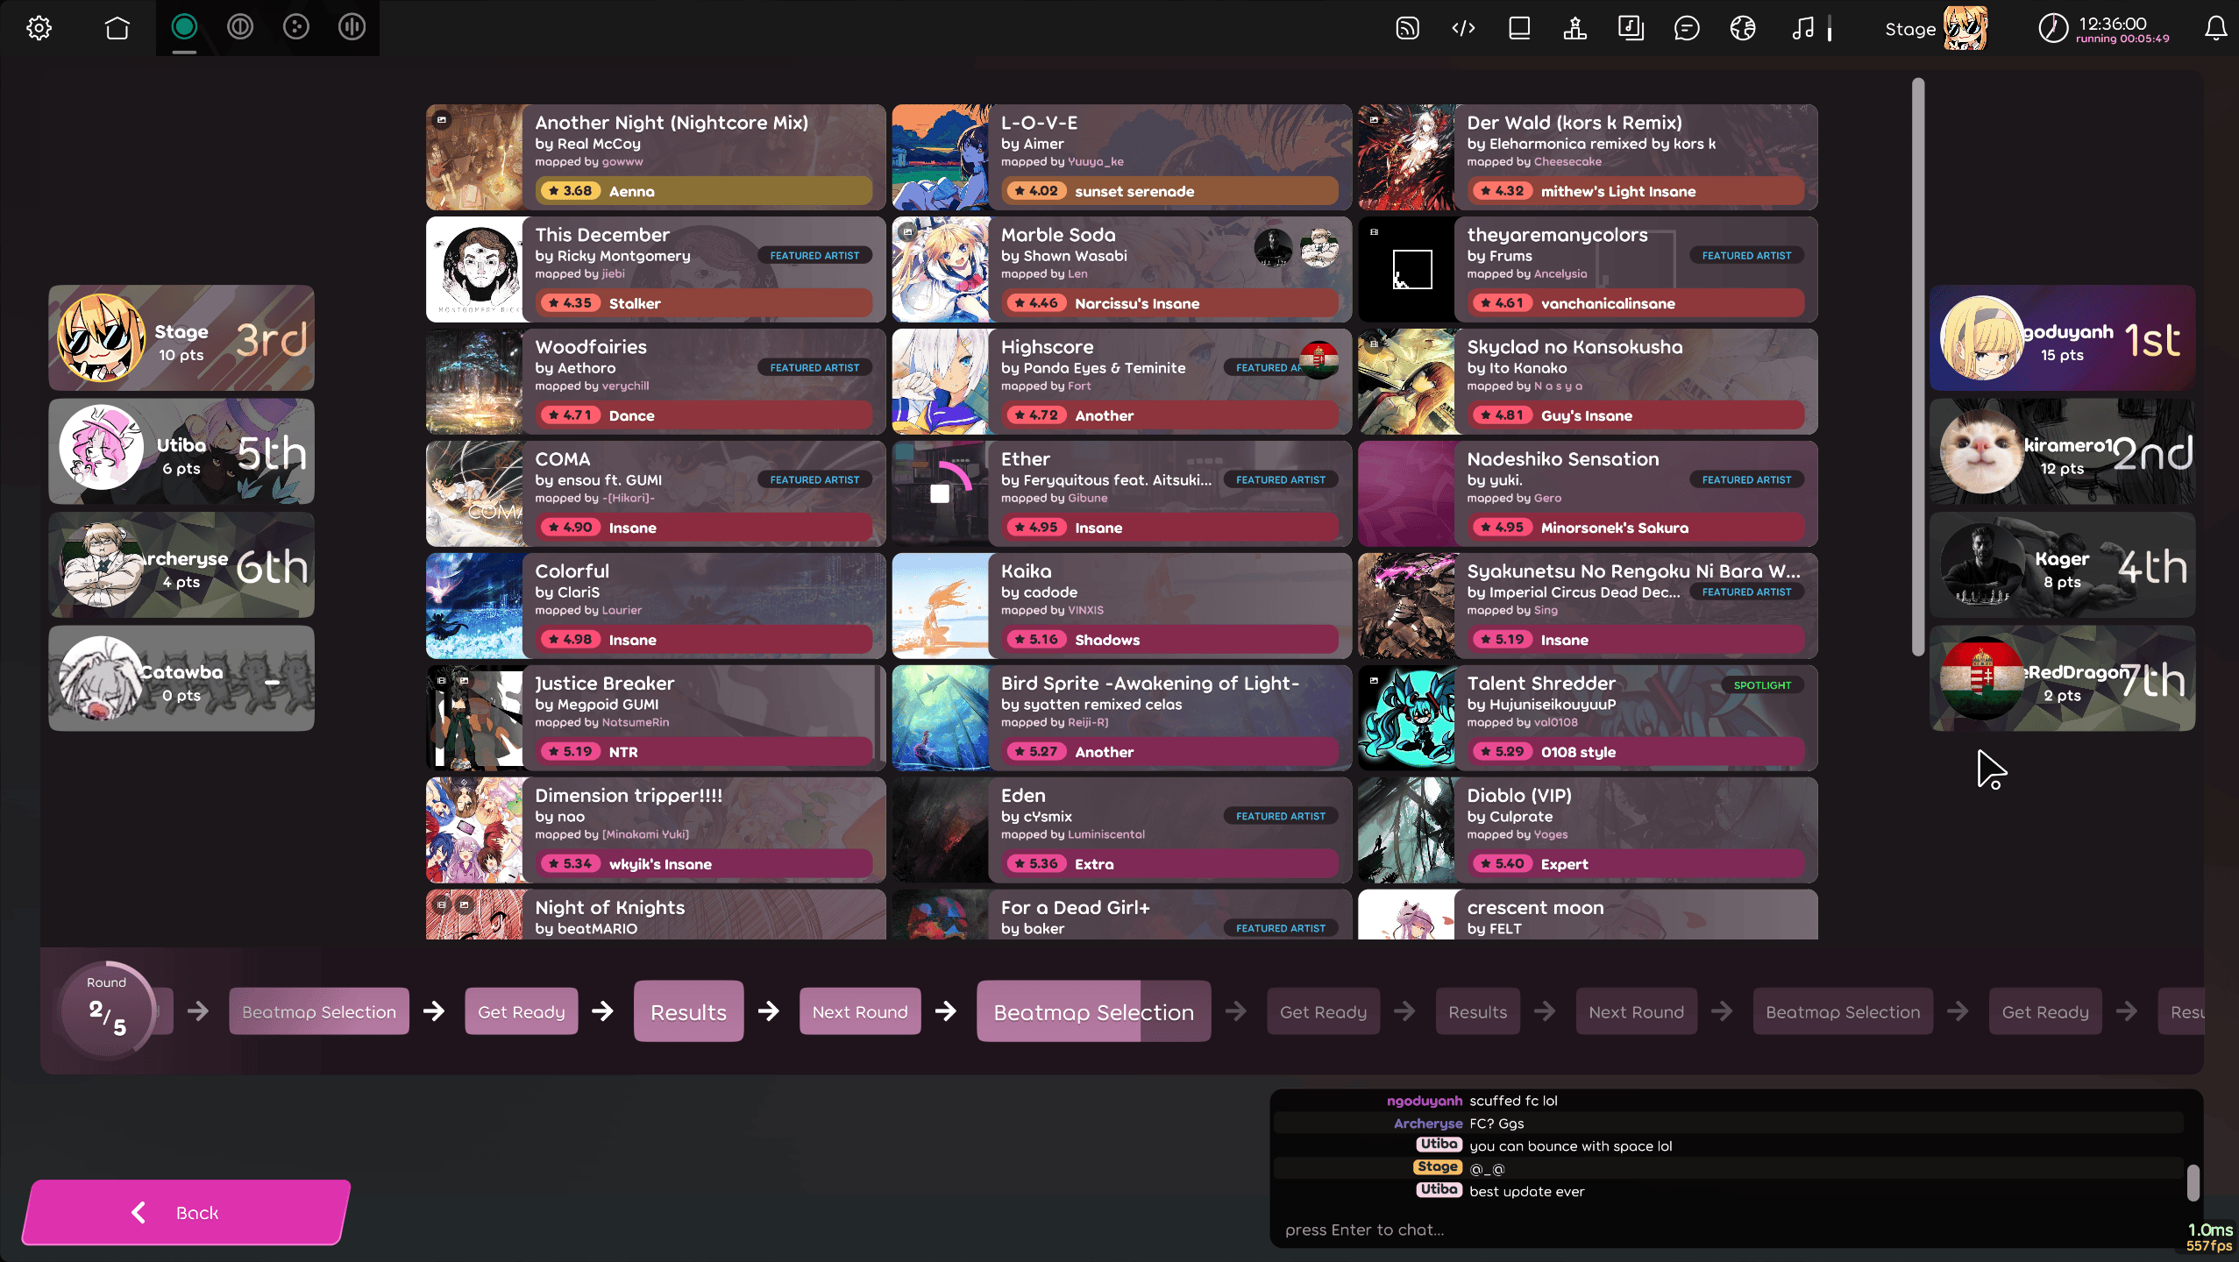Open Catawba's 0 pts player card
Screen dimensions: 2239x1262
pyautogui.click(x=181, y=678)
